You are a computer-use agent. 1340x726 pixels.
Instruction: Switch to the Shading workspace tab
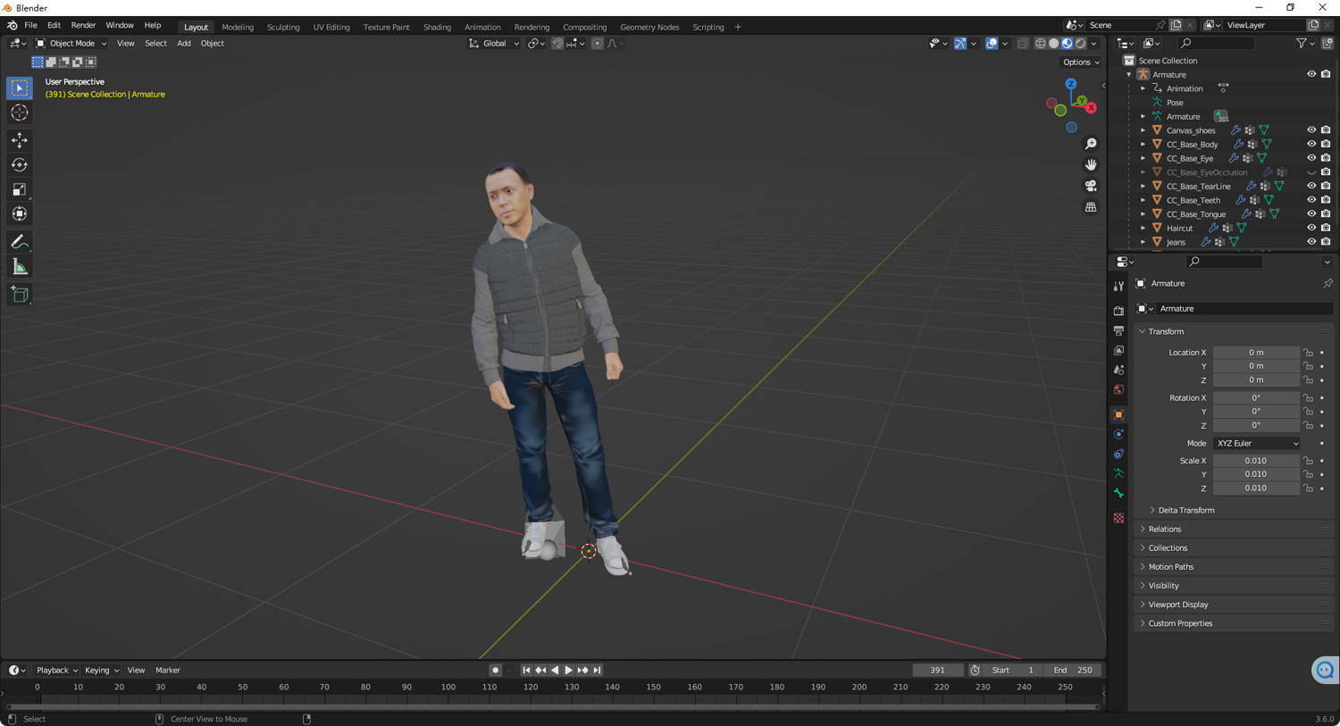[x=437, y=27]
